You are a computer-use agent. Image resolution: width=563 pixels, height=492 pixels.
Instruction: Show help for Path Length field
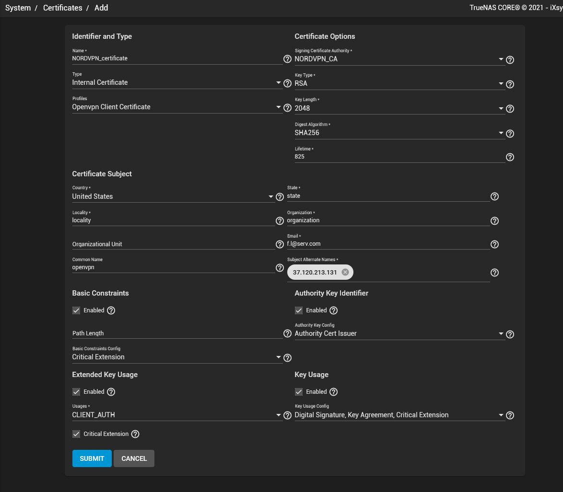click(287, 333)
